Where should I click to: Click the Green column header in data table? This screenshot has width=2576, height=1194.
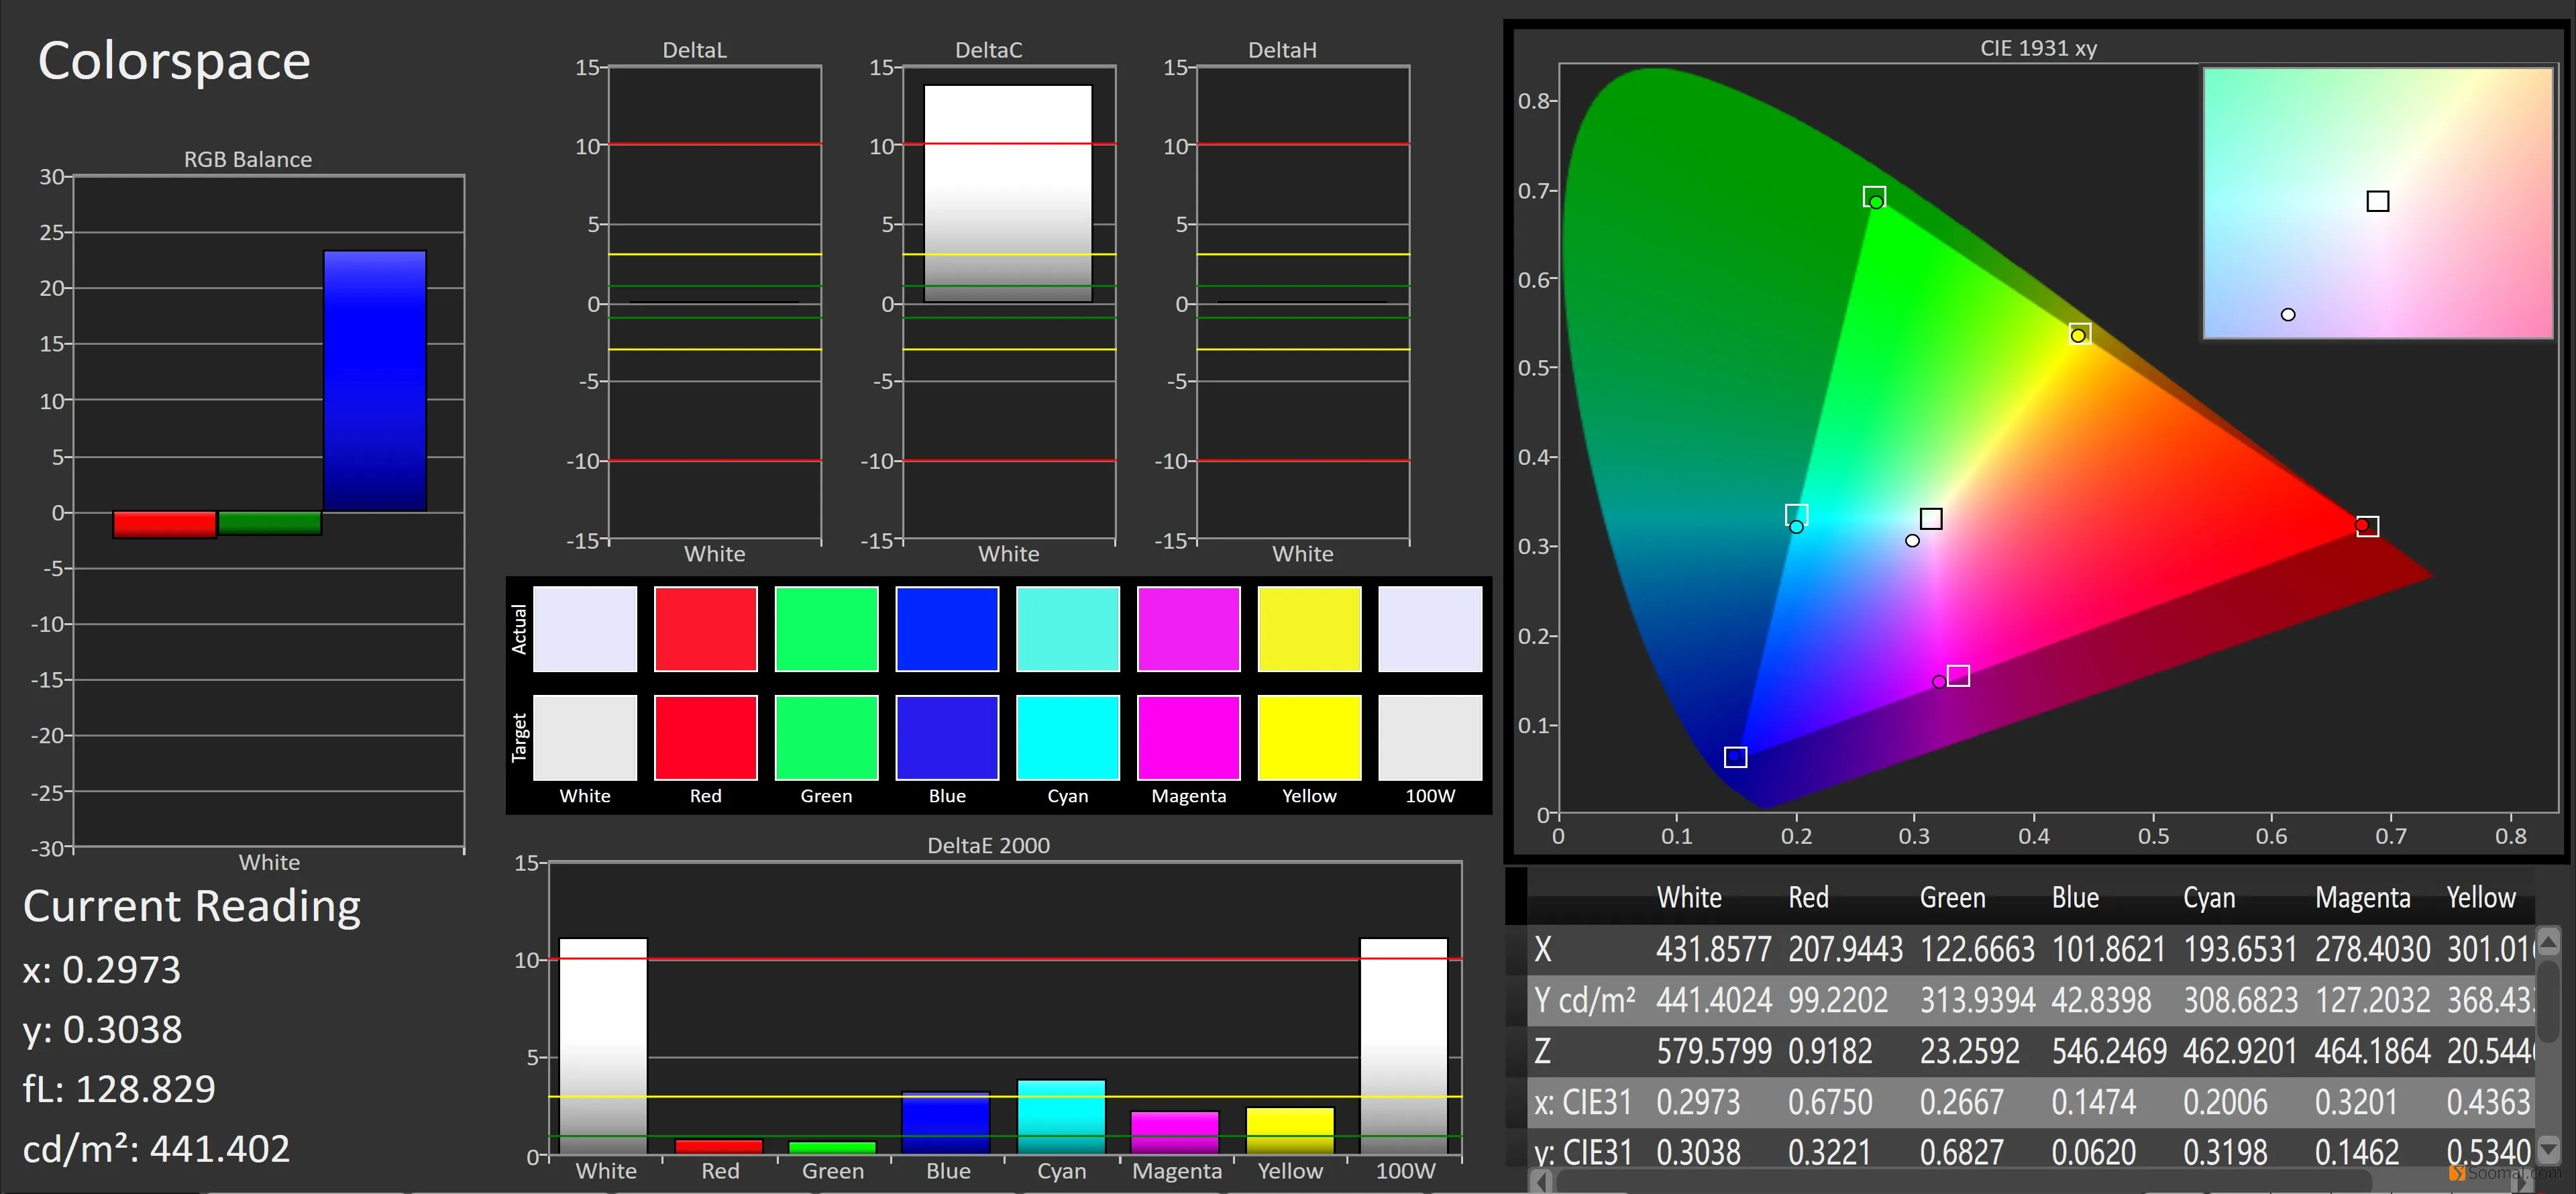click(1952, 898)
